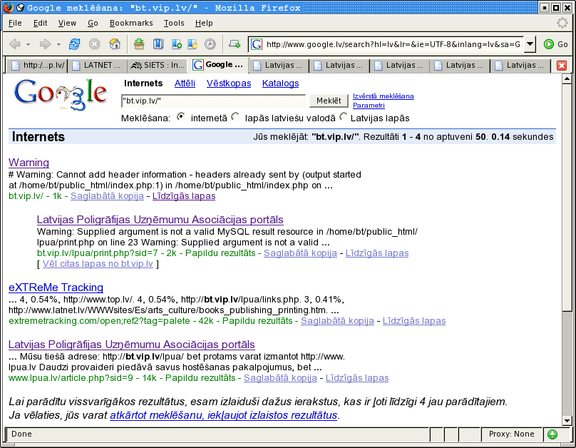Open the new tab toolbar icon
The height and width of the screenshot is (448, 576).
(235, 44)
